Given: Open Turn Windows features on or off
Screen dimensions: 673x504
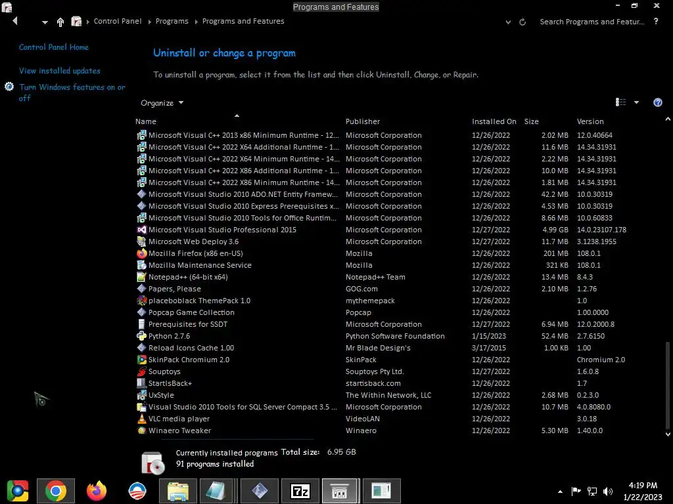Looking at the screenshot, I should pos(72,93).
